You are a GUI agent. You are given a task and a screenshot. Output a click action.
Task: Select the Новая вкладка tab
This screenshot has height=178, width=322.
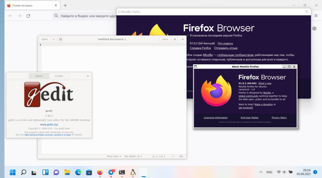[33, 5]
